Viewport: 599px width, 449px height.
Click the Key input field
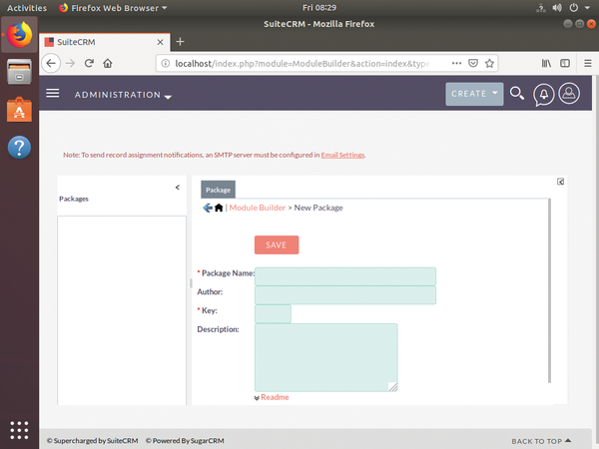(273, 314)
